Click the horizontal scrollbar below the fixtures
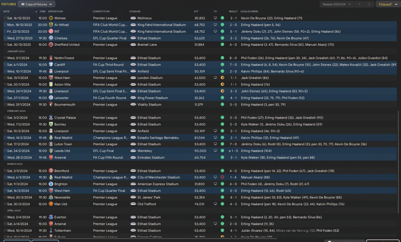The image size is (401, 242). (140, 239)
